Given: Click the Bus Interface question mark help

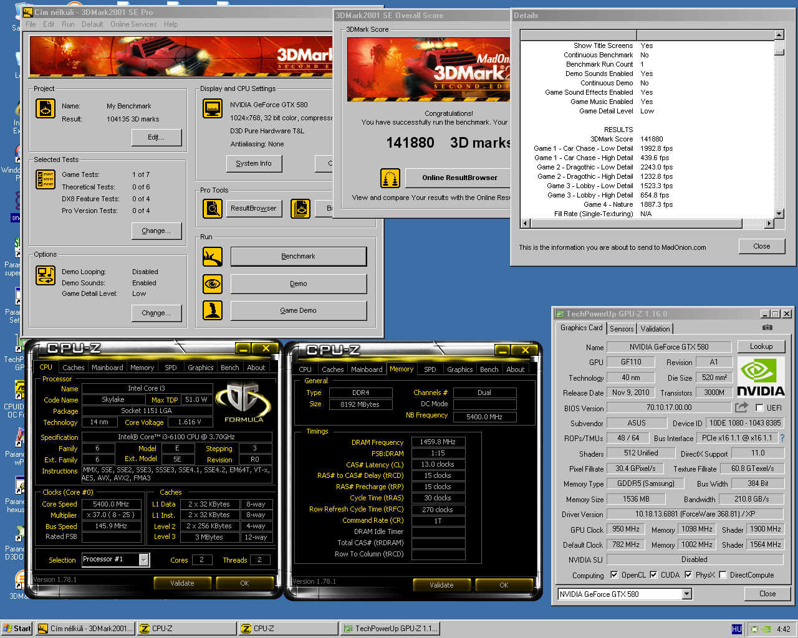Looking at the screenshot, I should tap(782, 438).
